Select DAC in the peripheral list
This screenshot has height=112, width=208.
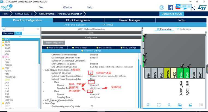click(x=7, y=57)
